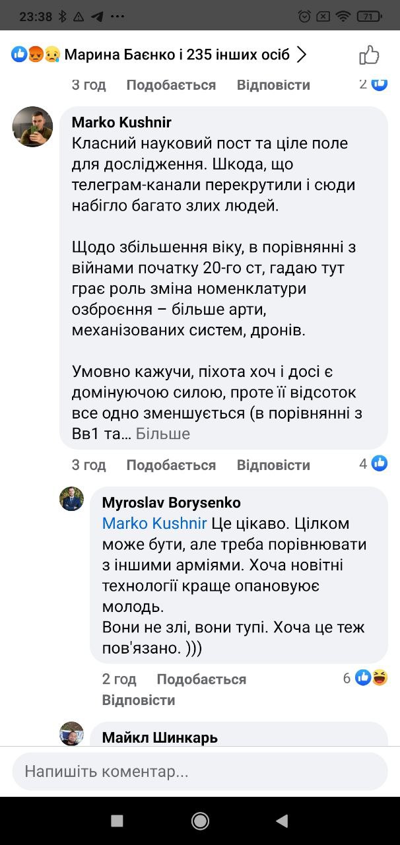Image resolution: width=400 pixels, height=845 pixels.
Task: Like Myroslav Borysenko's reply via Подобається
Action: click(201, 679)
